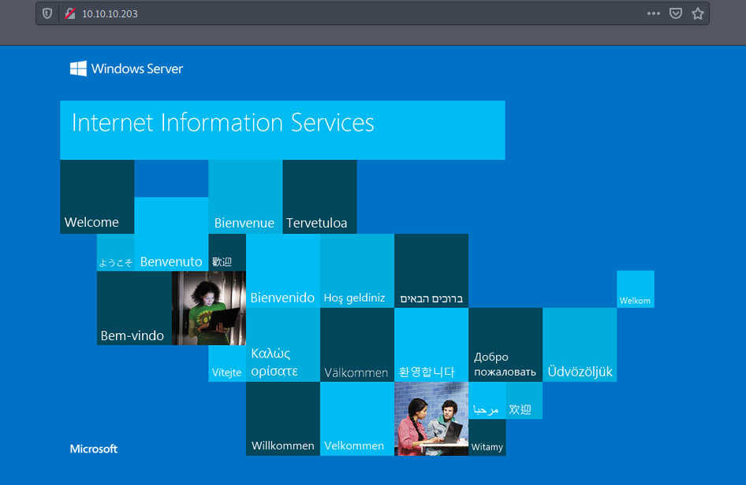Screen dimensions: 746x485
Task: Click the Bienvenido tile
Action: pyautogui.click(x=283, y=271)
